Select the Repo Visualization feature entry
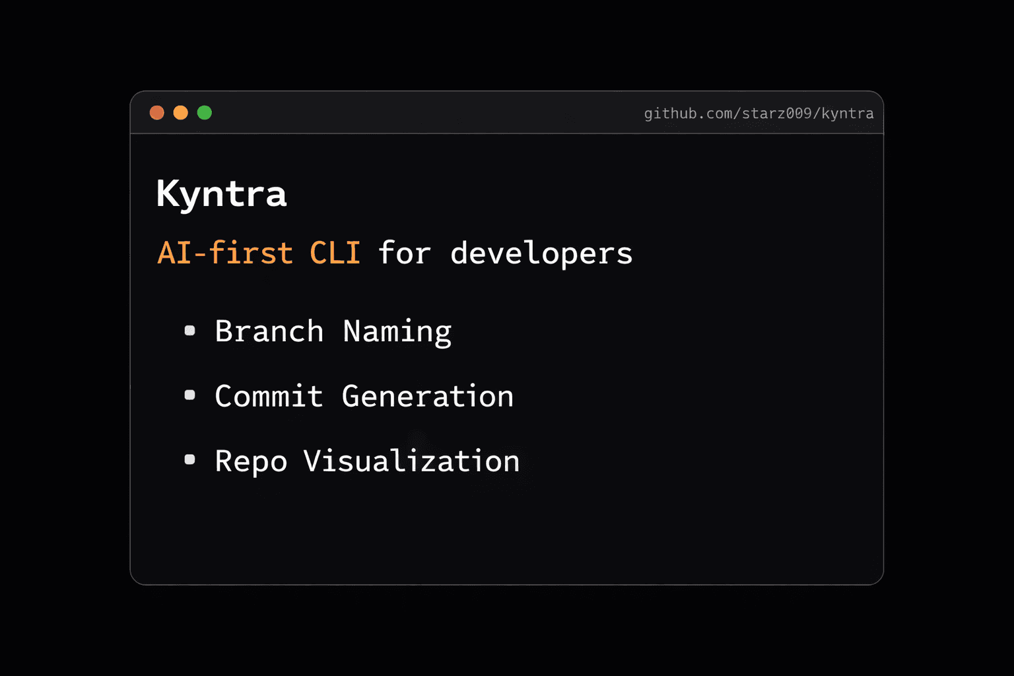The width and height of the screenshot is (1014, 676). click(x=366, y=461)
